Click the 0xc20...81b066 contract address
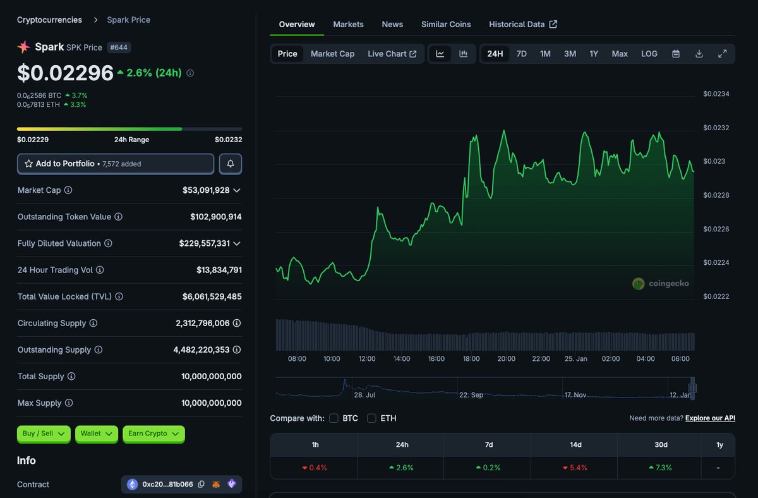This screenshot has height=498, width=758. [x=168, y=484]
